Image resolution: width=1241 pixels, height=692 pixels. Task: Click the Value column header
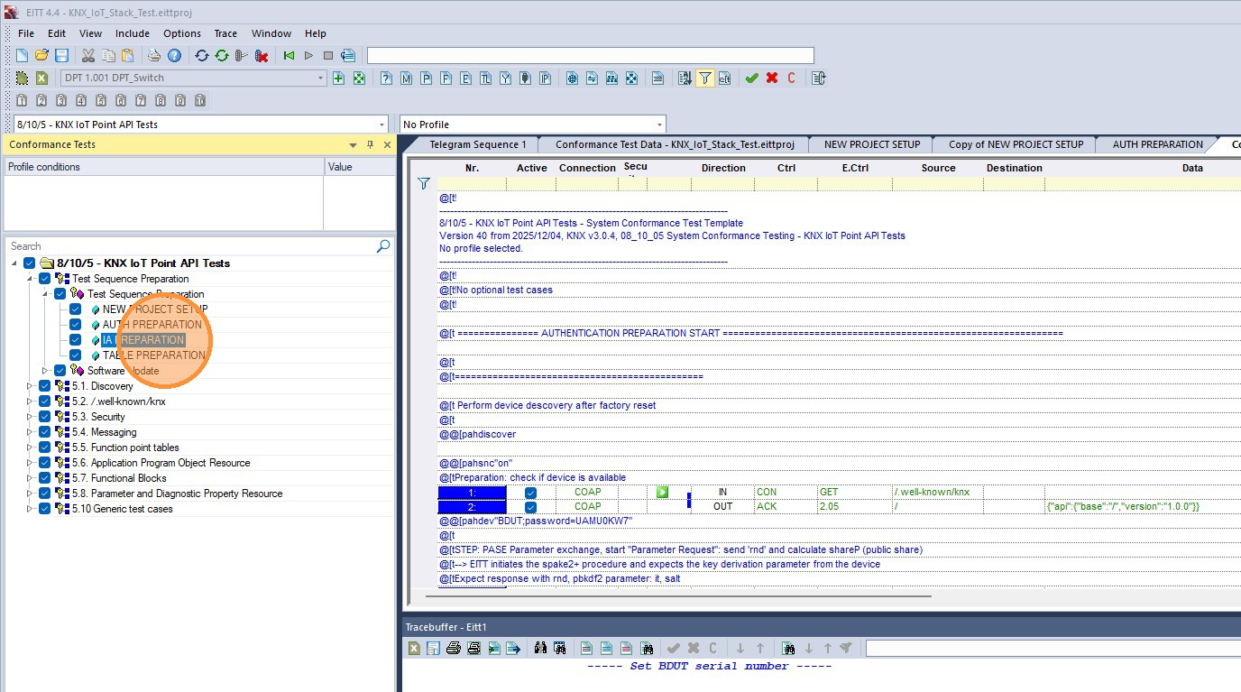coord(359,167)
